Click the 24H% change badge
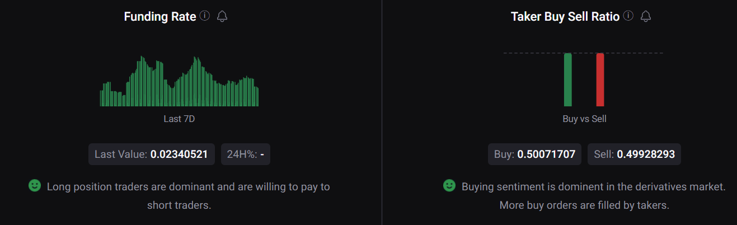This screenshot has width=737, height=225. (246, 154)
